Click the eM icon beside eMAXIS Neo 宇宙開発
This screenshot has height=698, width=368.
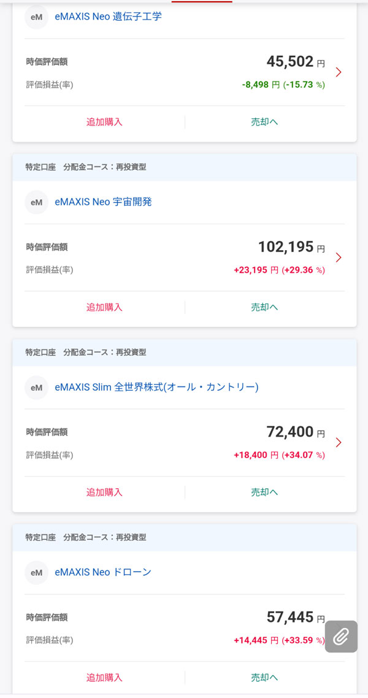click(36, 202)
